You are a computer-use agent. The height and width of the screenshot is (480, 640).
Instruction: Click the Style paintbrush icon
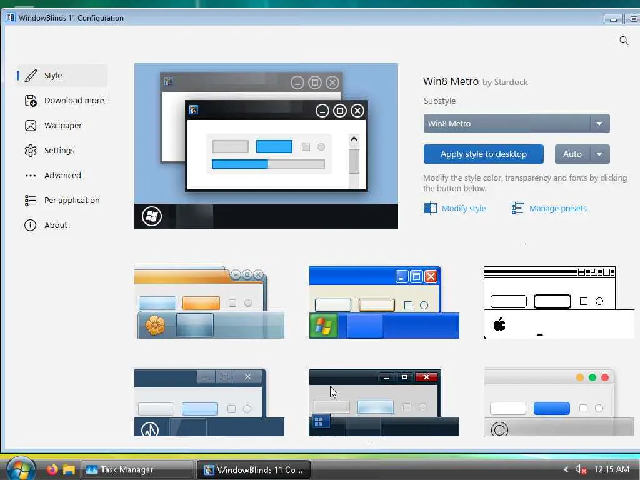[x=31, y=76]
